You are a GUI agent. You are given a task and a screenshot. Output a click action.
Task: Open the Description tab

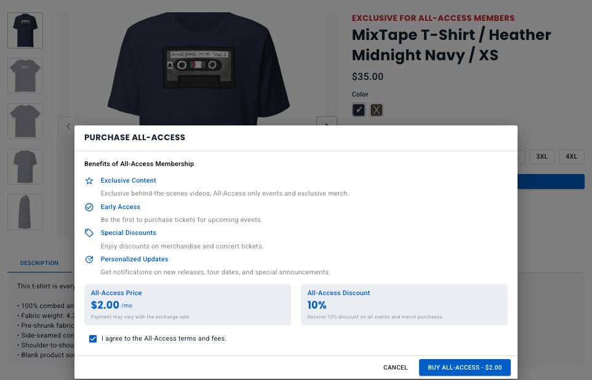click(x=39, y=263)
